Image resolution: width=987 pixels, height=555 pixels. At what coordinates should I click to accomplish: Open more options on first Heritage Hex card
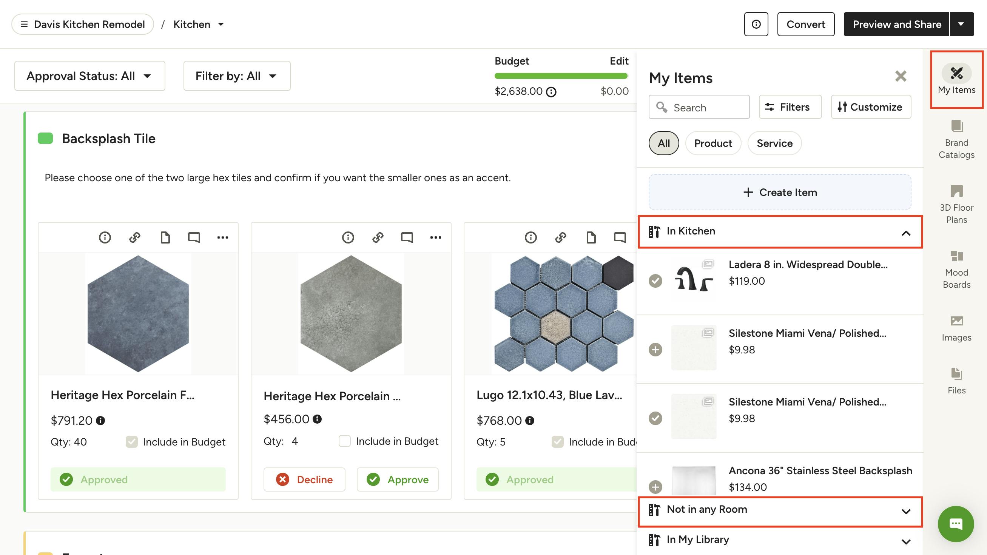pyautogui.click(x=223, y=237)
